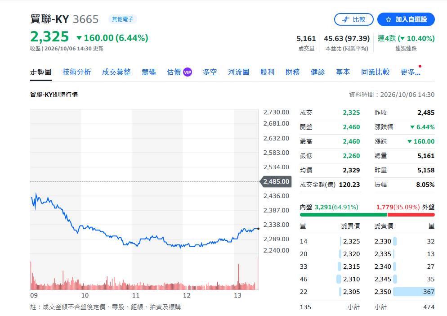Add stock via 加入自選股 button

click(406, 19)
